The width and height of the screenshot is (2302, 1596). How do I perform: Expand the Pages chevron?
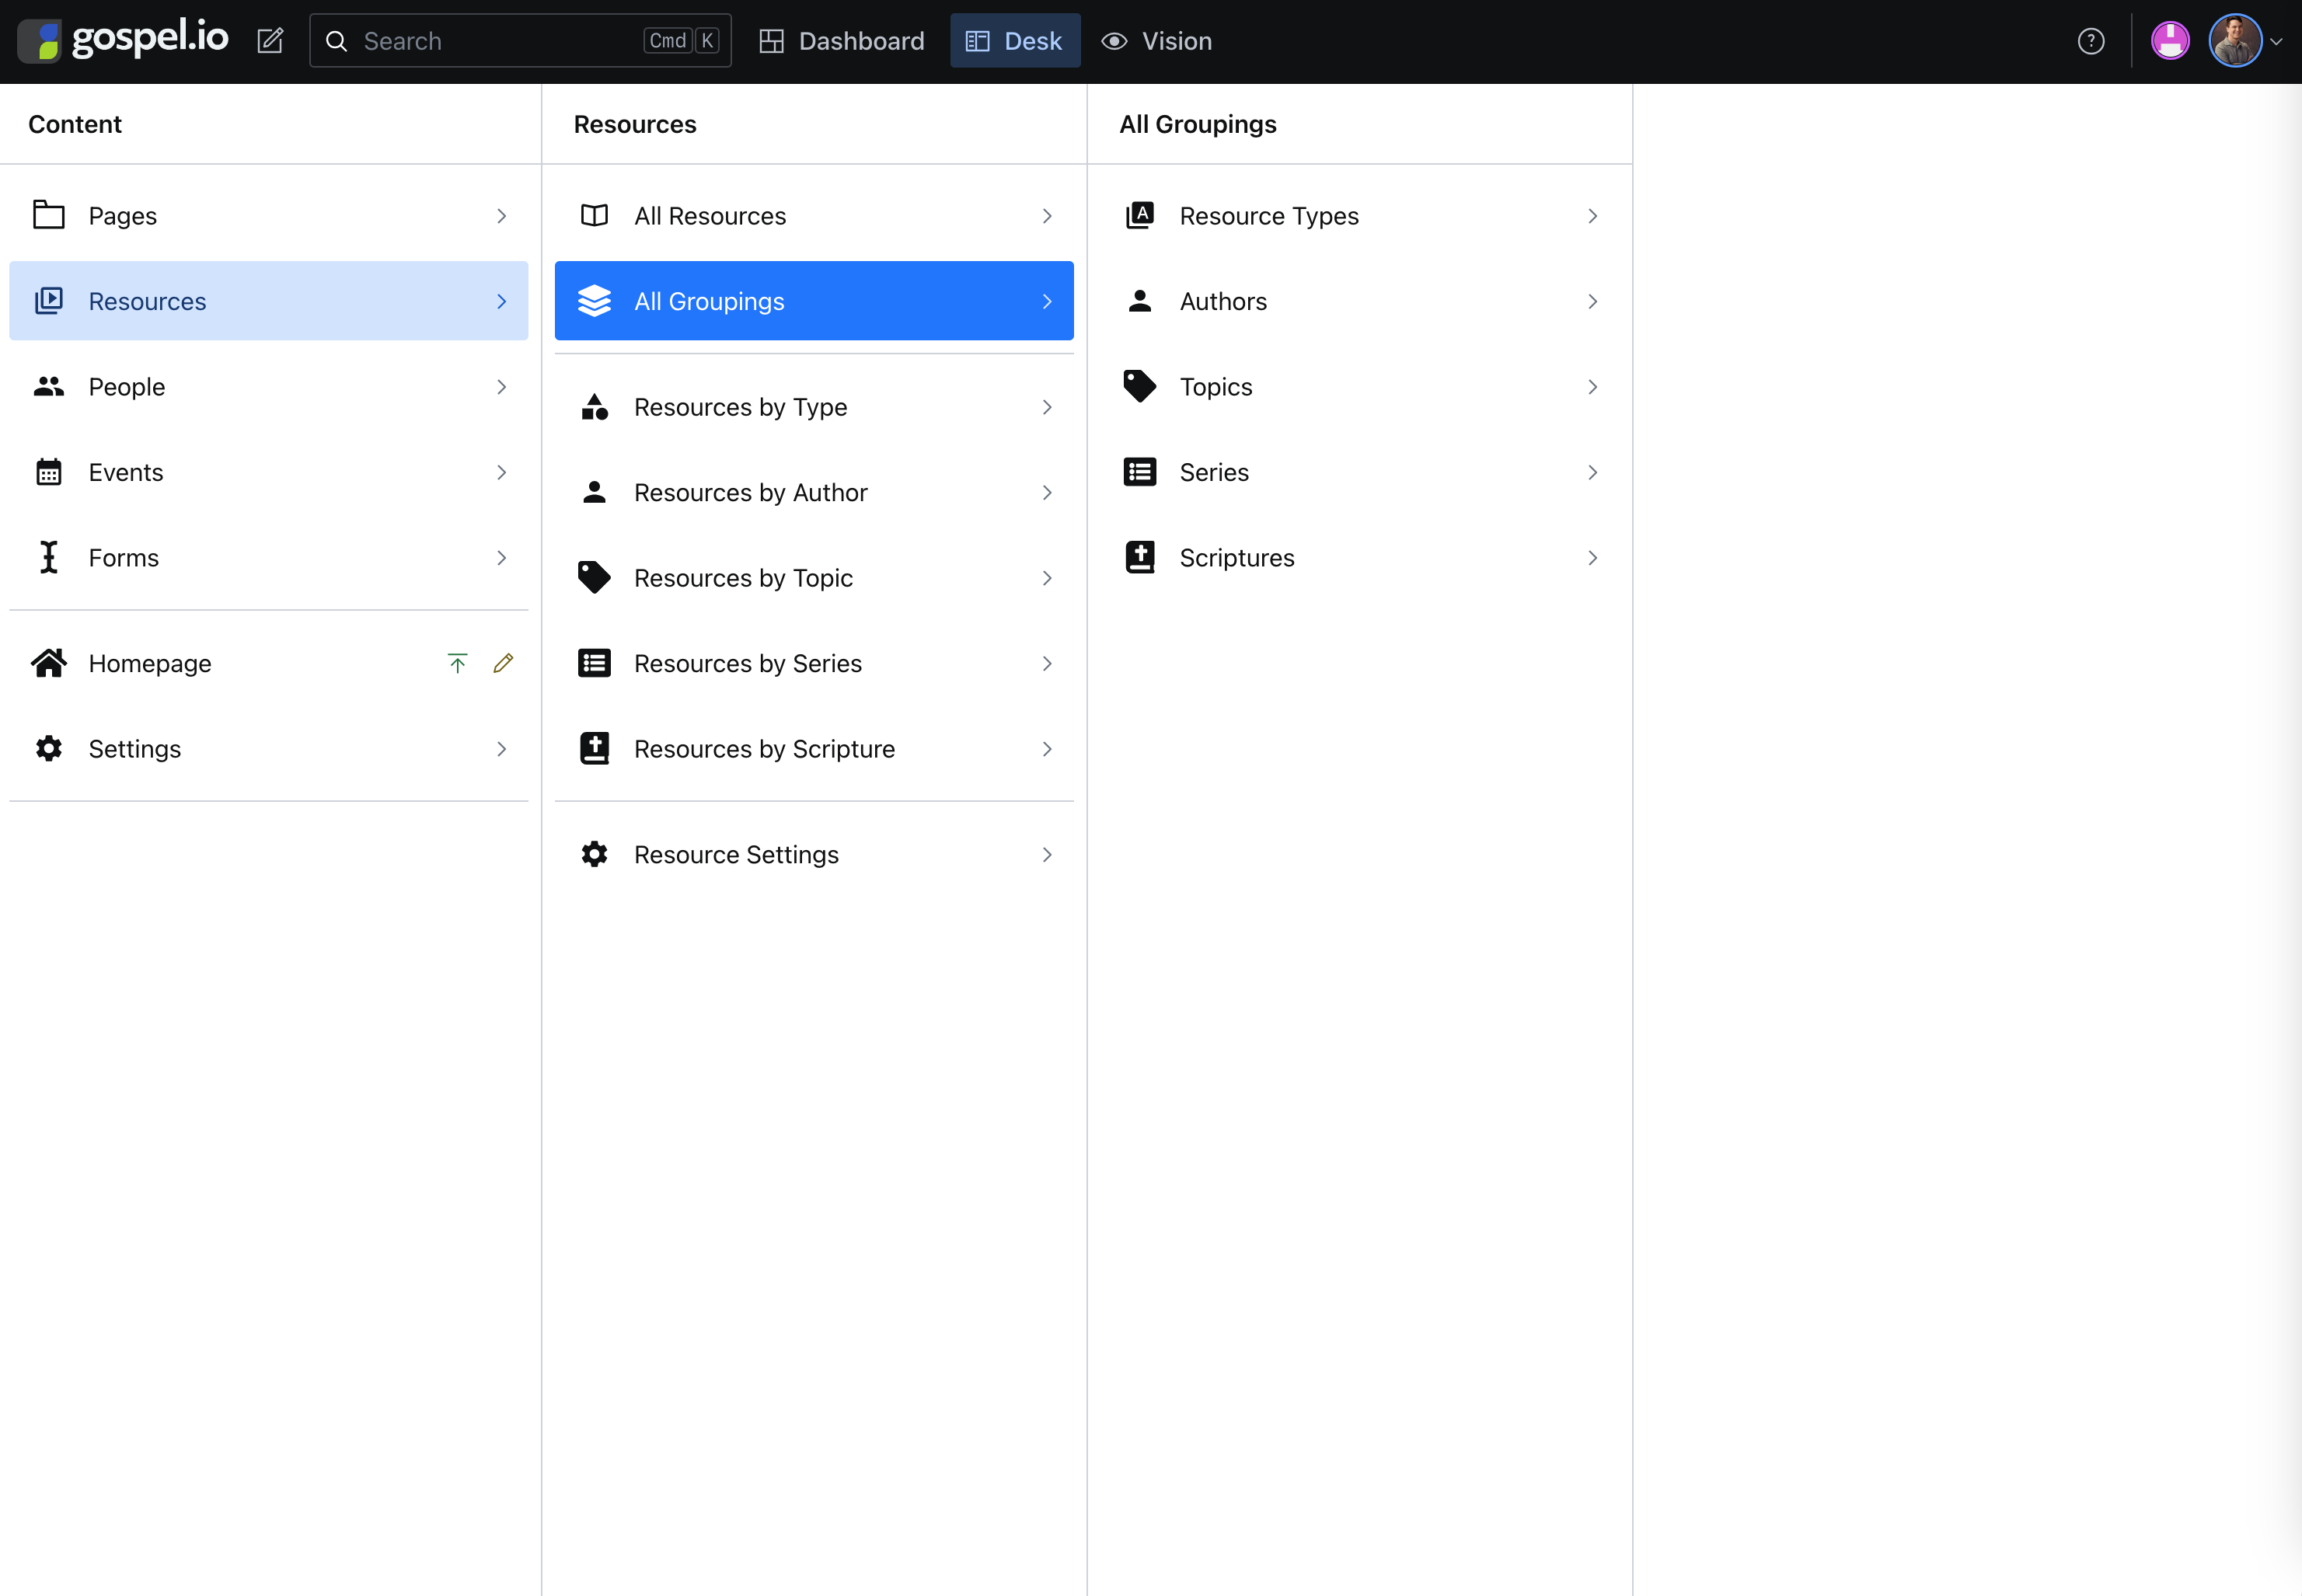502,215
